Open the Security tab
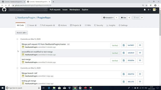 coord(99,25)
